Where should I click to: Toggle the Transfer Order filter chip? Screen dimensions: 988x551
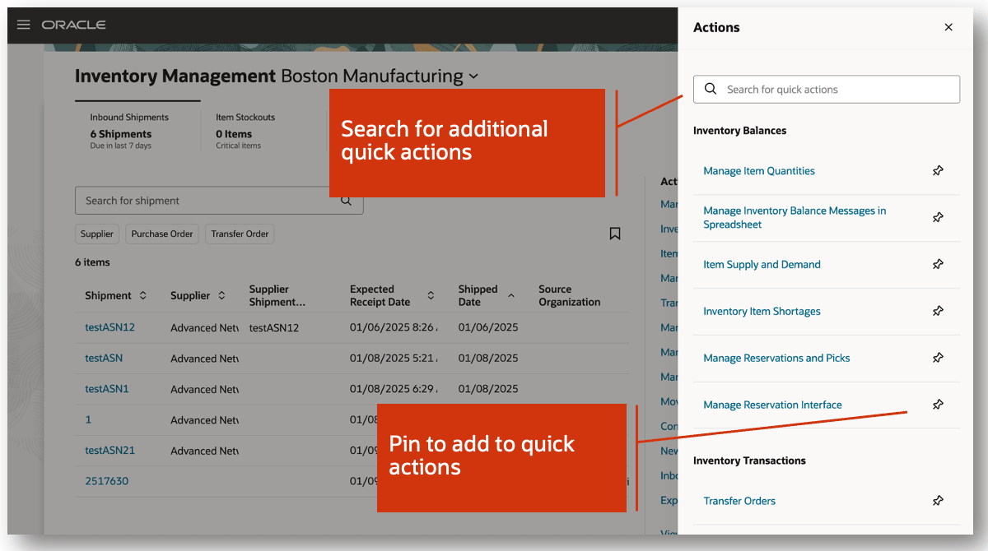pyautogui.click(x=240, y=234)
